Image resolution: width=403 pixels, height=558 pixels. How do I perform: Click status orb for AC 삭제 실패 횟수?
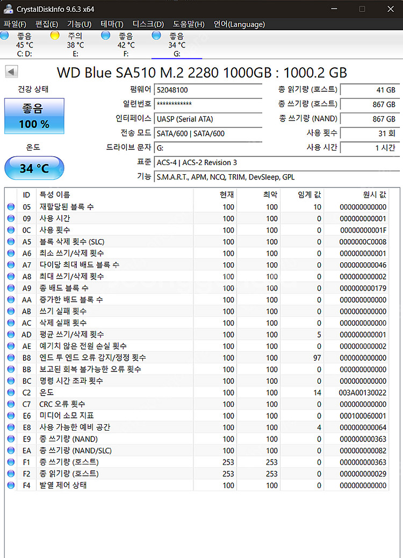pyautogui.click(x=11, y=323)
